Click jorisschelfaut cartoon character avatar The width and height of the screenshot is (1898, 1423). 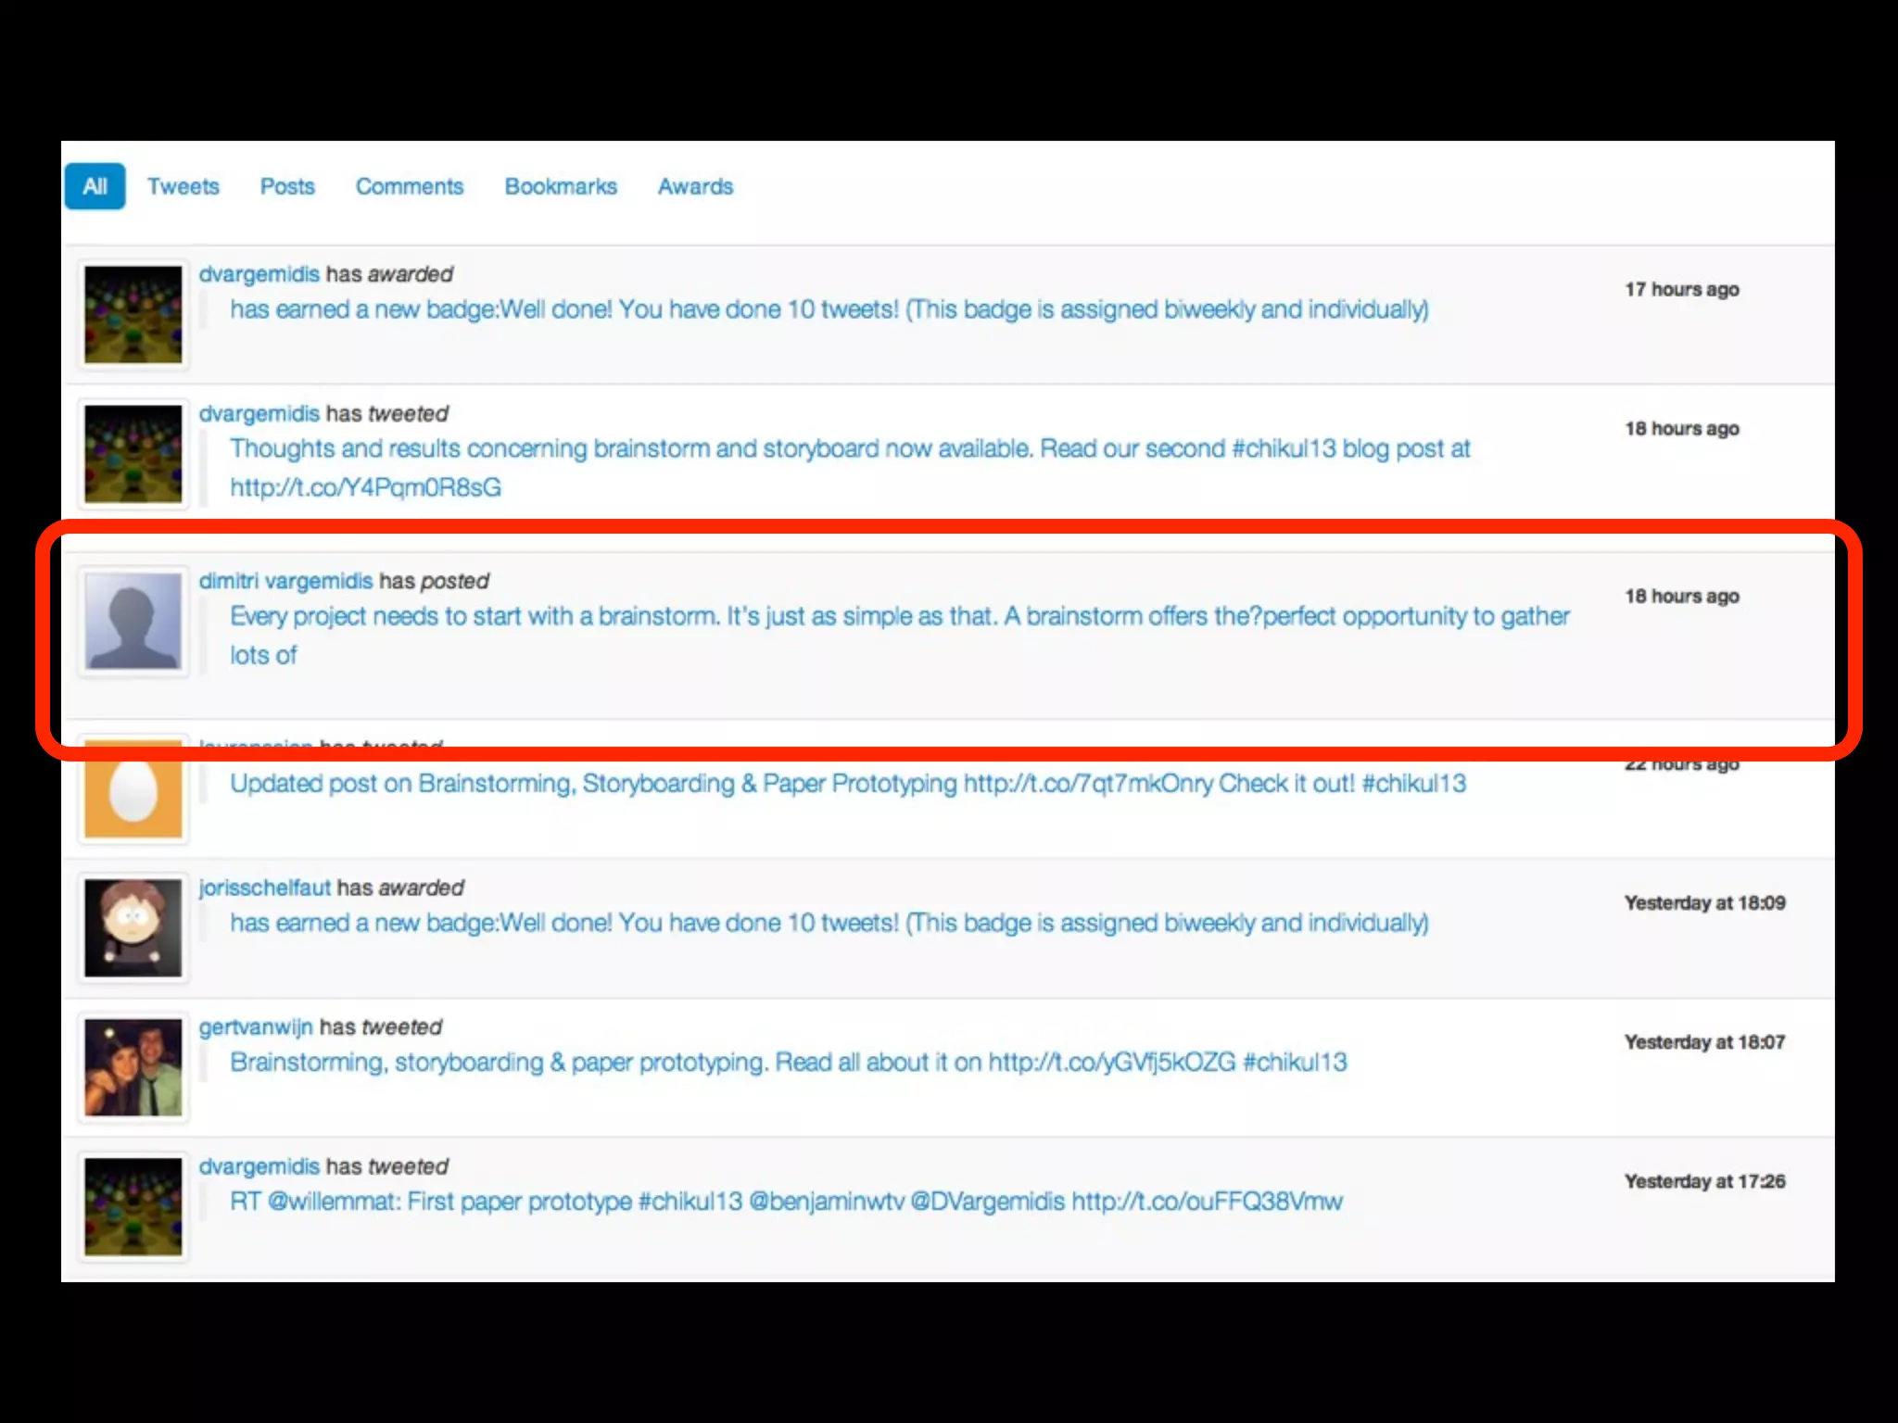point(133,927)
